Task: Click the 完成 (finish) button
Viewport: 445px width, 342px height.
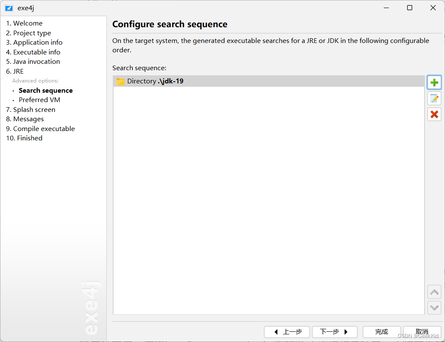Action: tap(382, 332)
